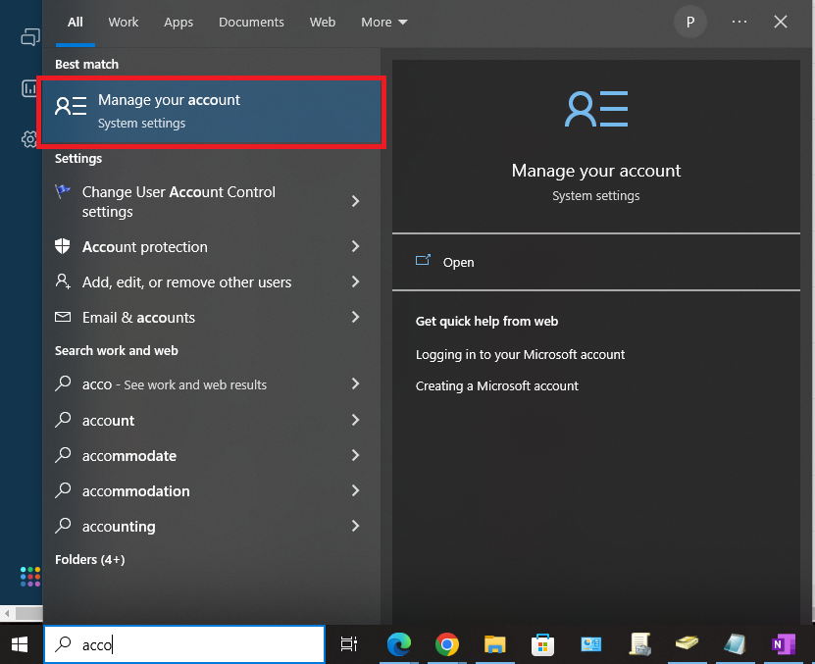Image resolution: width=815 pixels, height=664 pixels.
Task: Open the Control Panel taskbar icon
Action: (x=591, y=644)
